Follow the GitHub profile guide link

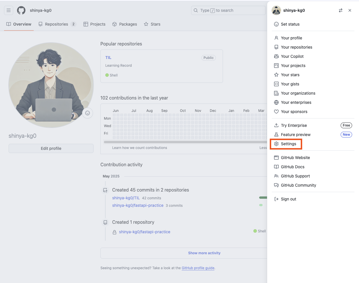(x=198, y=268)
